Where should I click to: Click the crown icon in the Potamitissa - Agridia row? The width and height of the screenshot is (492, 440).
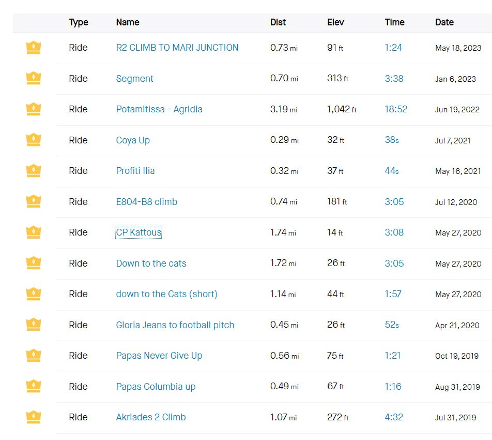point(34,110)
